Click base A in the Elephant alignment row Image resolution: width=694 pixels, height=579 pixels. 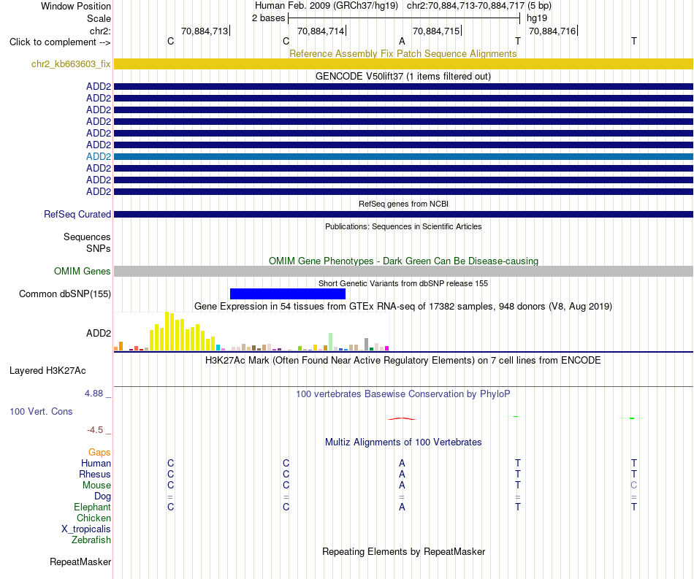402,507
